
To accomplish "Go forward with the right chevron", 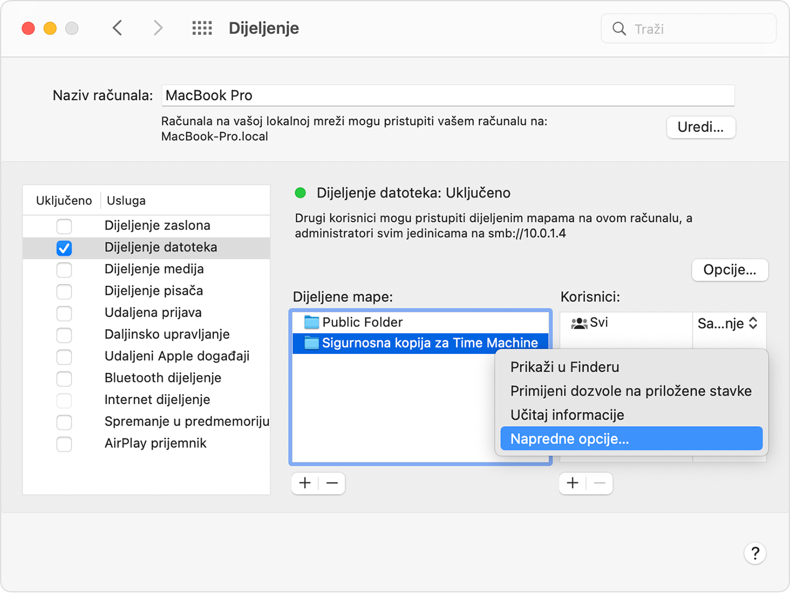I will coord(157,28).
